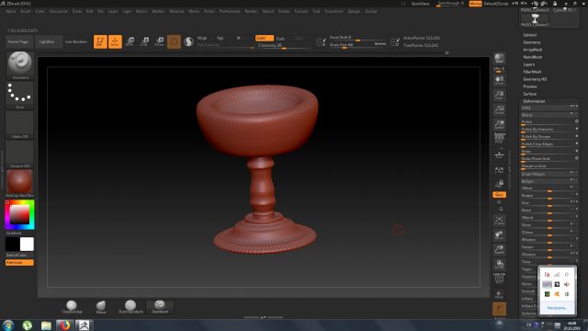
Task: Open the Standard brush thumbnail selector
Action: (20, 65)
